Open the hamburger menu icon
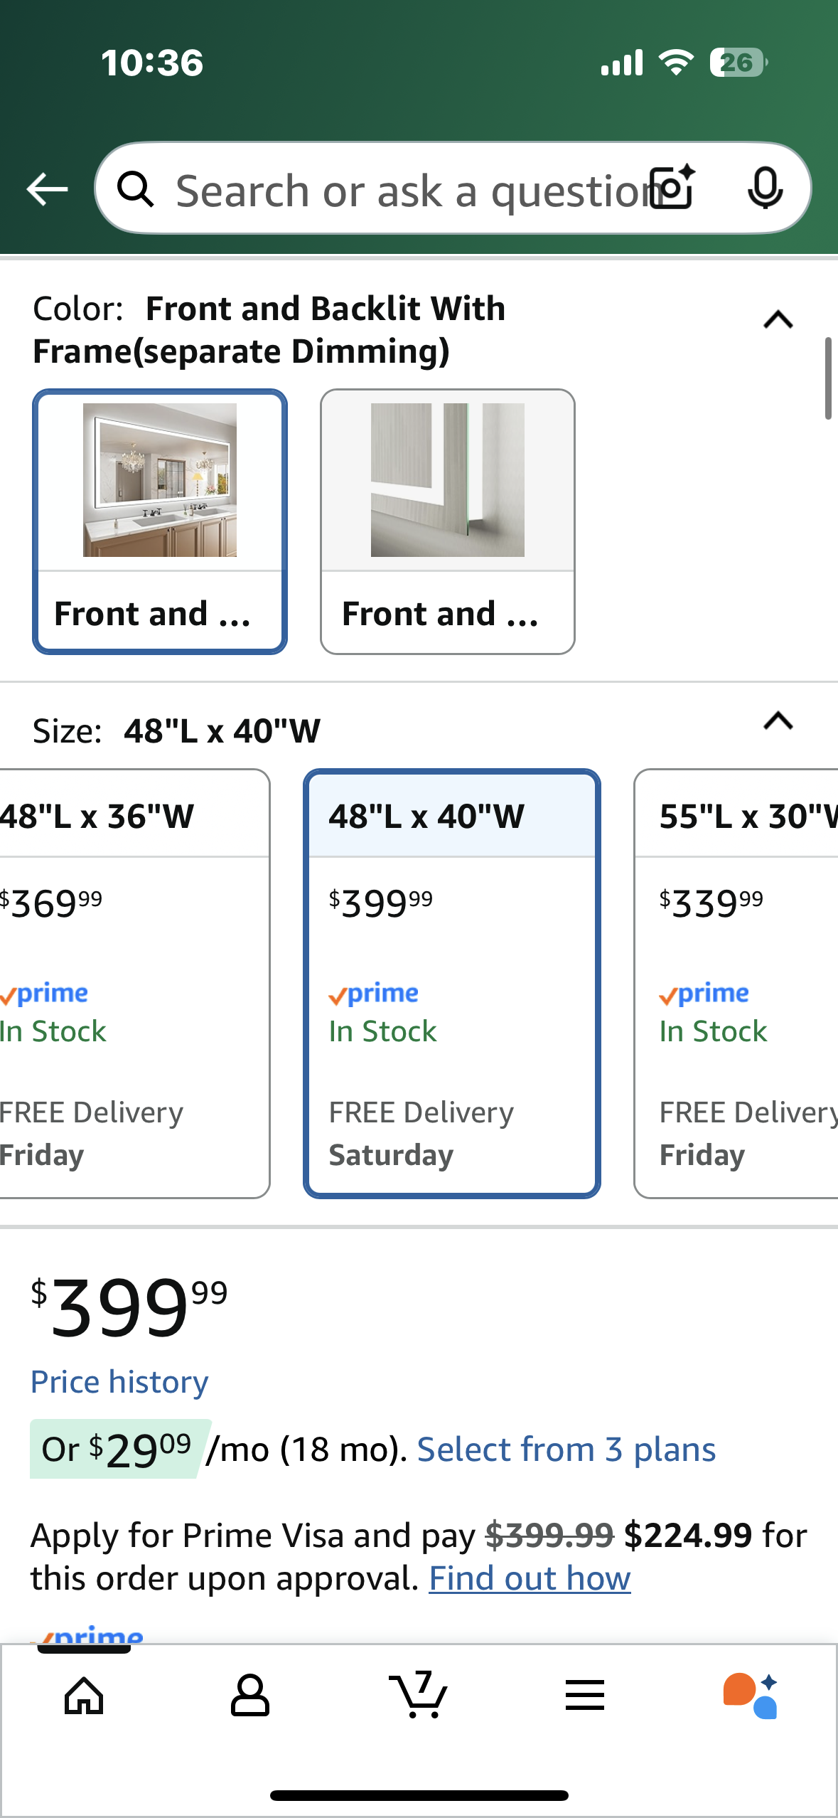The height and width of the screenshot is (1818, 838). pos(585,1696)
